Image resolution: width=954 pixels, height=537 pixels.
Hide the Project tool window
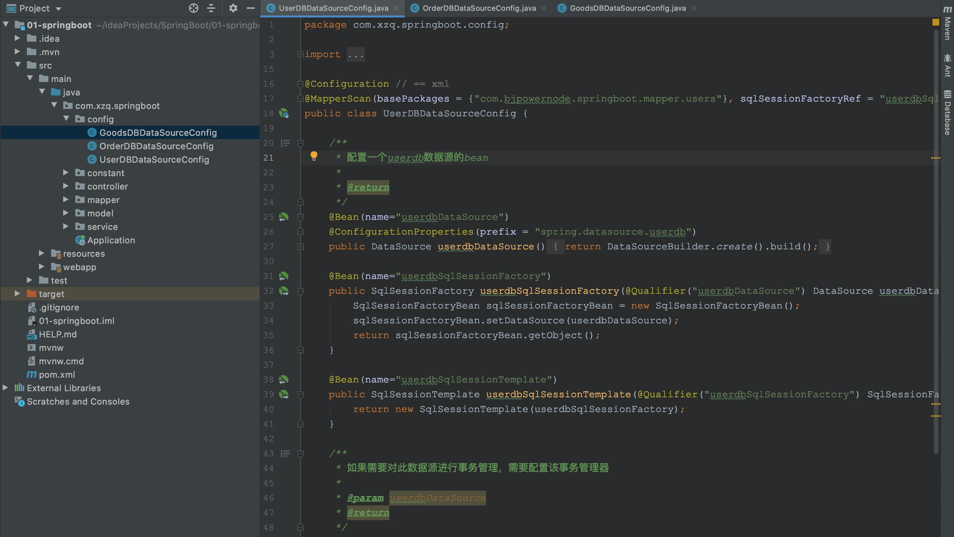[251, 8]
